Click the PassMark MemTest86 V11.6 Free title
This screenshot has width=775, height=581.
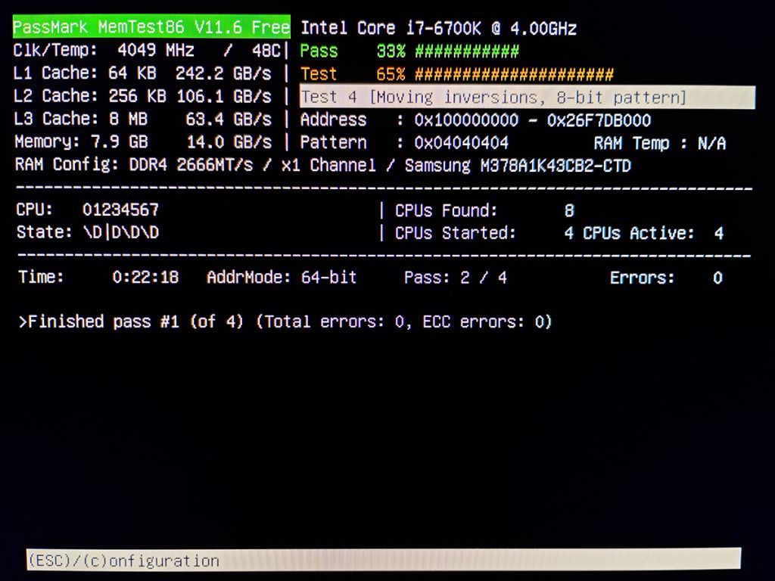click(151, 26)
